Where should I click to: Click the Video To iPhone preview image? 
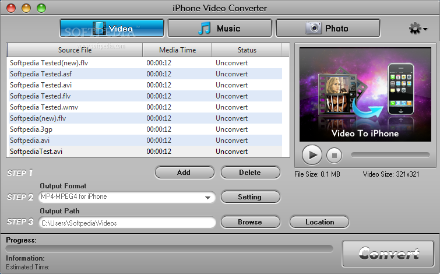(365, 94)
